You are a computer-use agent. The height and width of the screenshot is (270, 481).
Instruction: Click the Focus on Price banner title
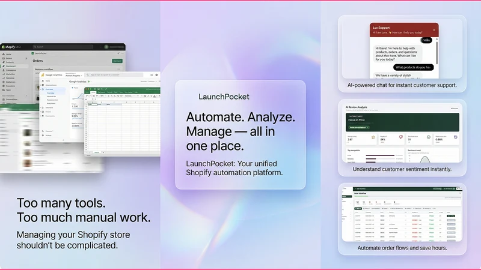[x=357, y=120]
